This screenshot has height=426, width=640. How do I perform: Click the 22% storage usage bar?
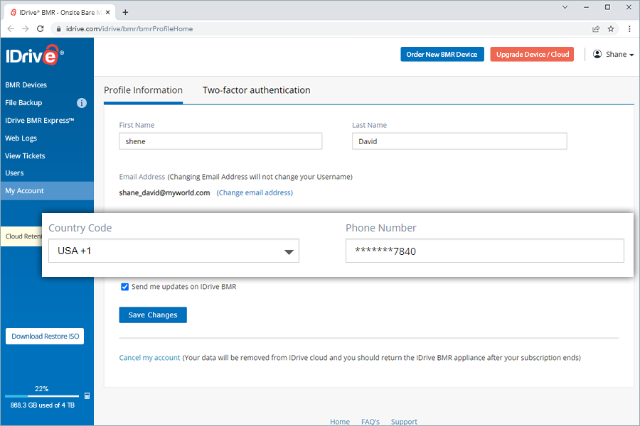tap(42, 396)
